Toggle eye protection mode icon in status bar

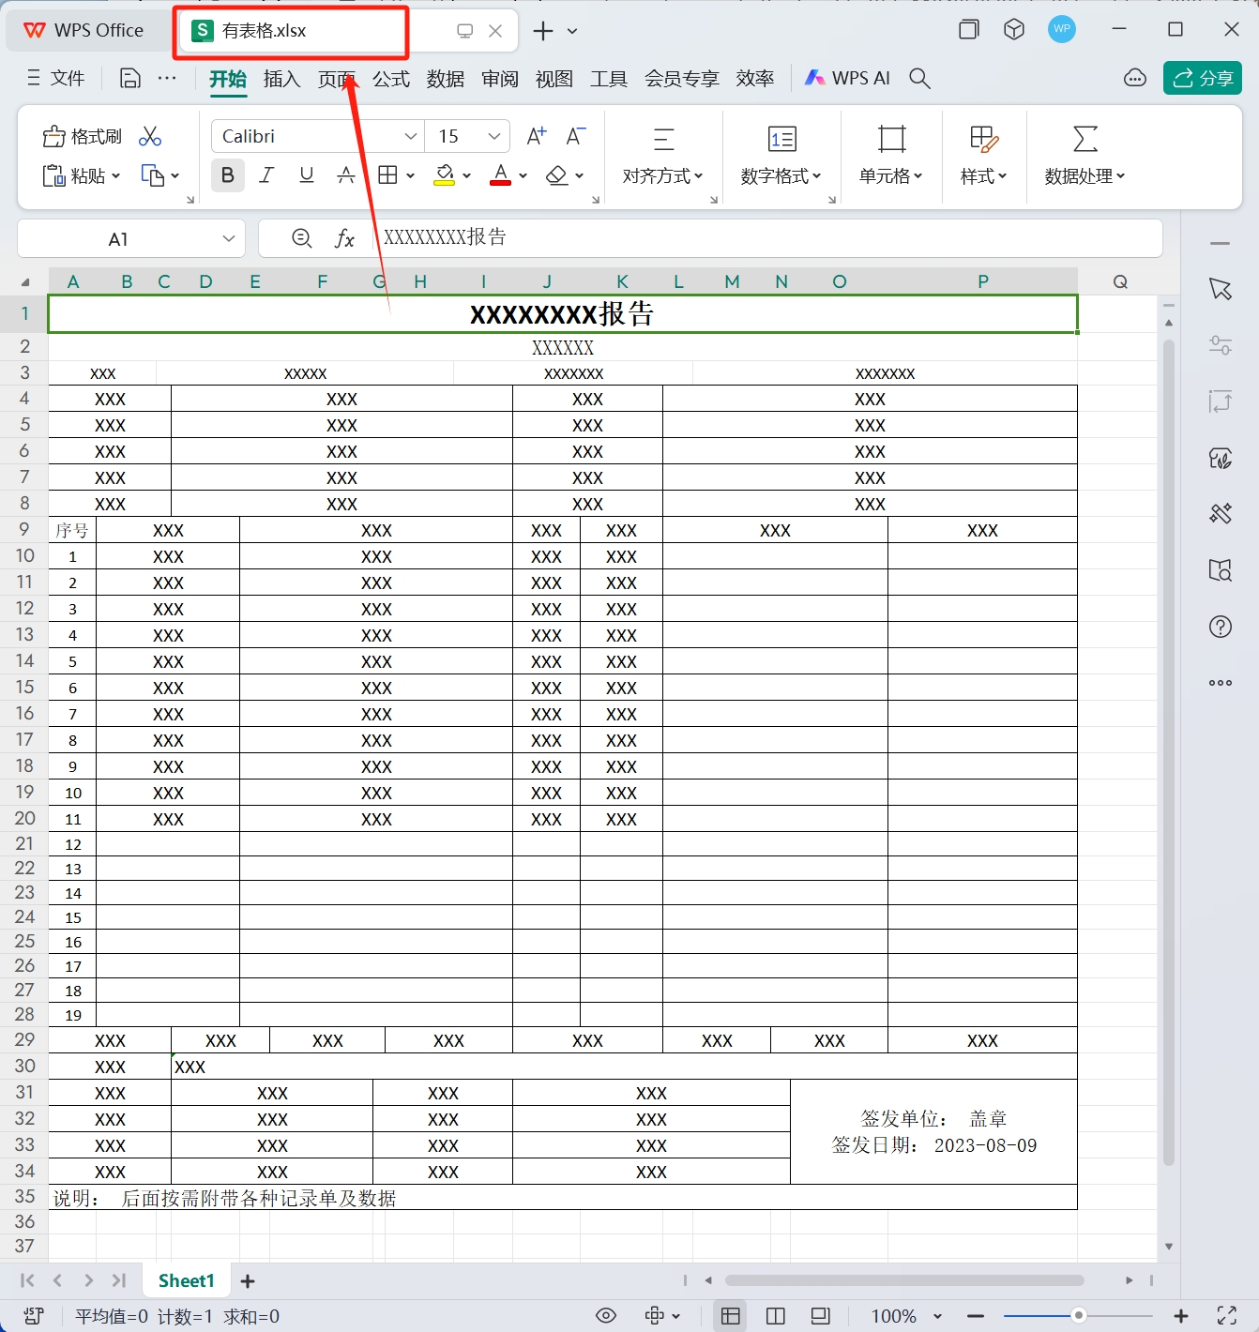(x=606, y=1316)
